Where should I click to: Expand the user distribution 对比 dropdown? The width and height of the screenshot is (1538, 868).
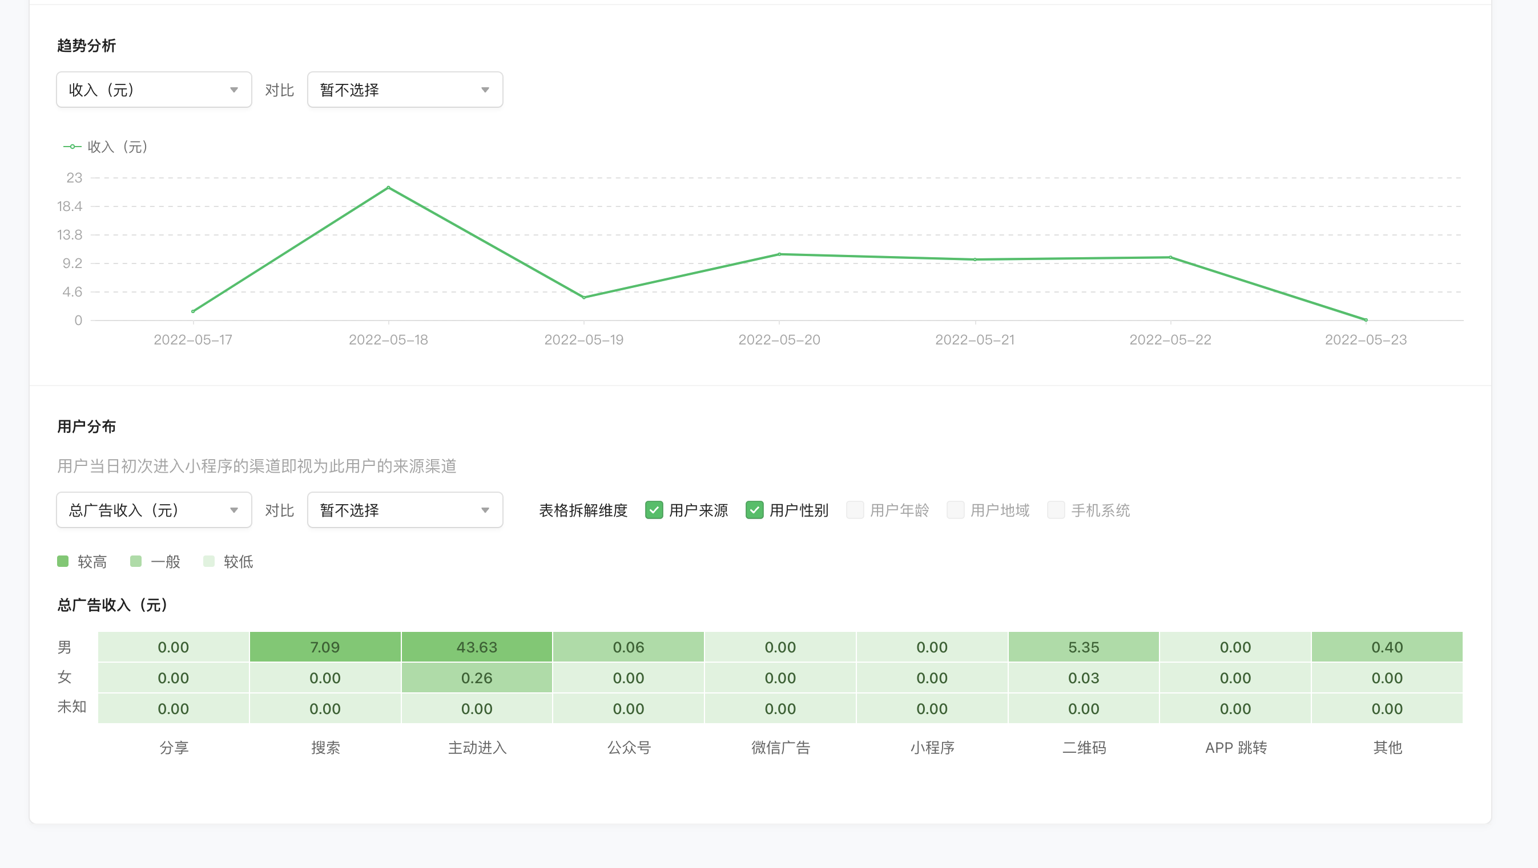click(x=404, y=510)
